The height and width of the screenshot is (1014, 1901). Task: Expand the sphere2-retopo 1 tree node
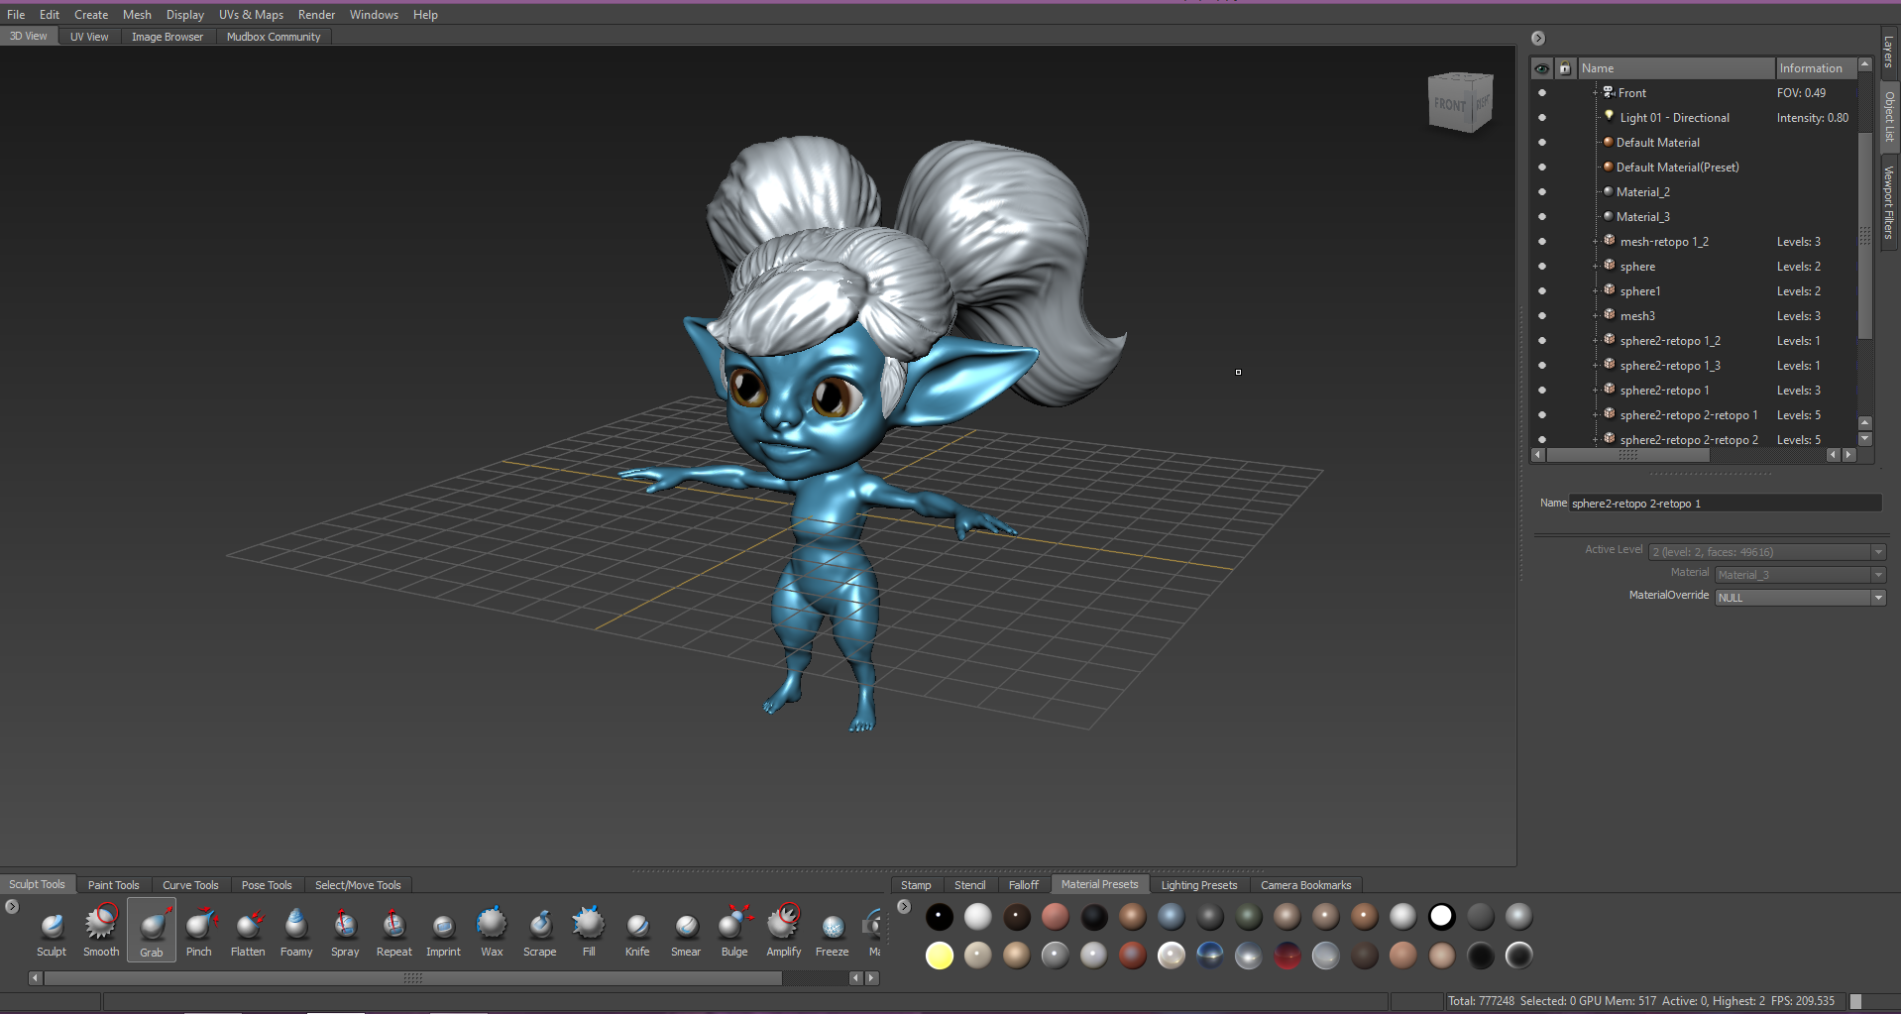(1596, 391)
